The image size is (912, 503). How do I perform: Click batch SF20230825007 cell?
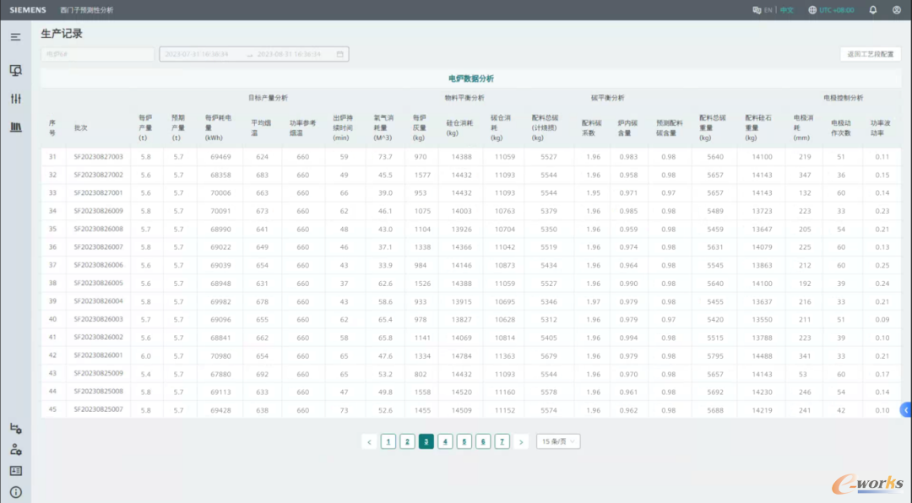click(x=98, y=409)
